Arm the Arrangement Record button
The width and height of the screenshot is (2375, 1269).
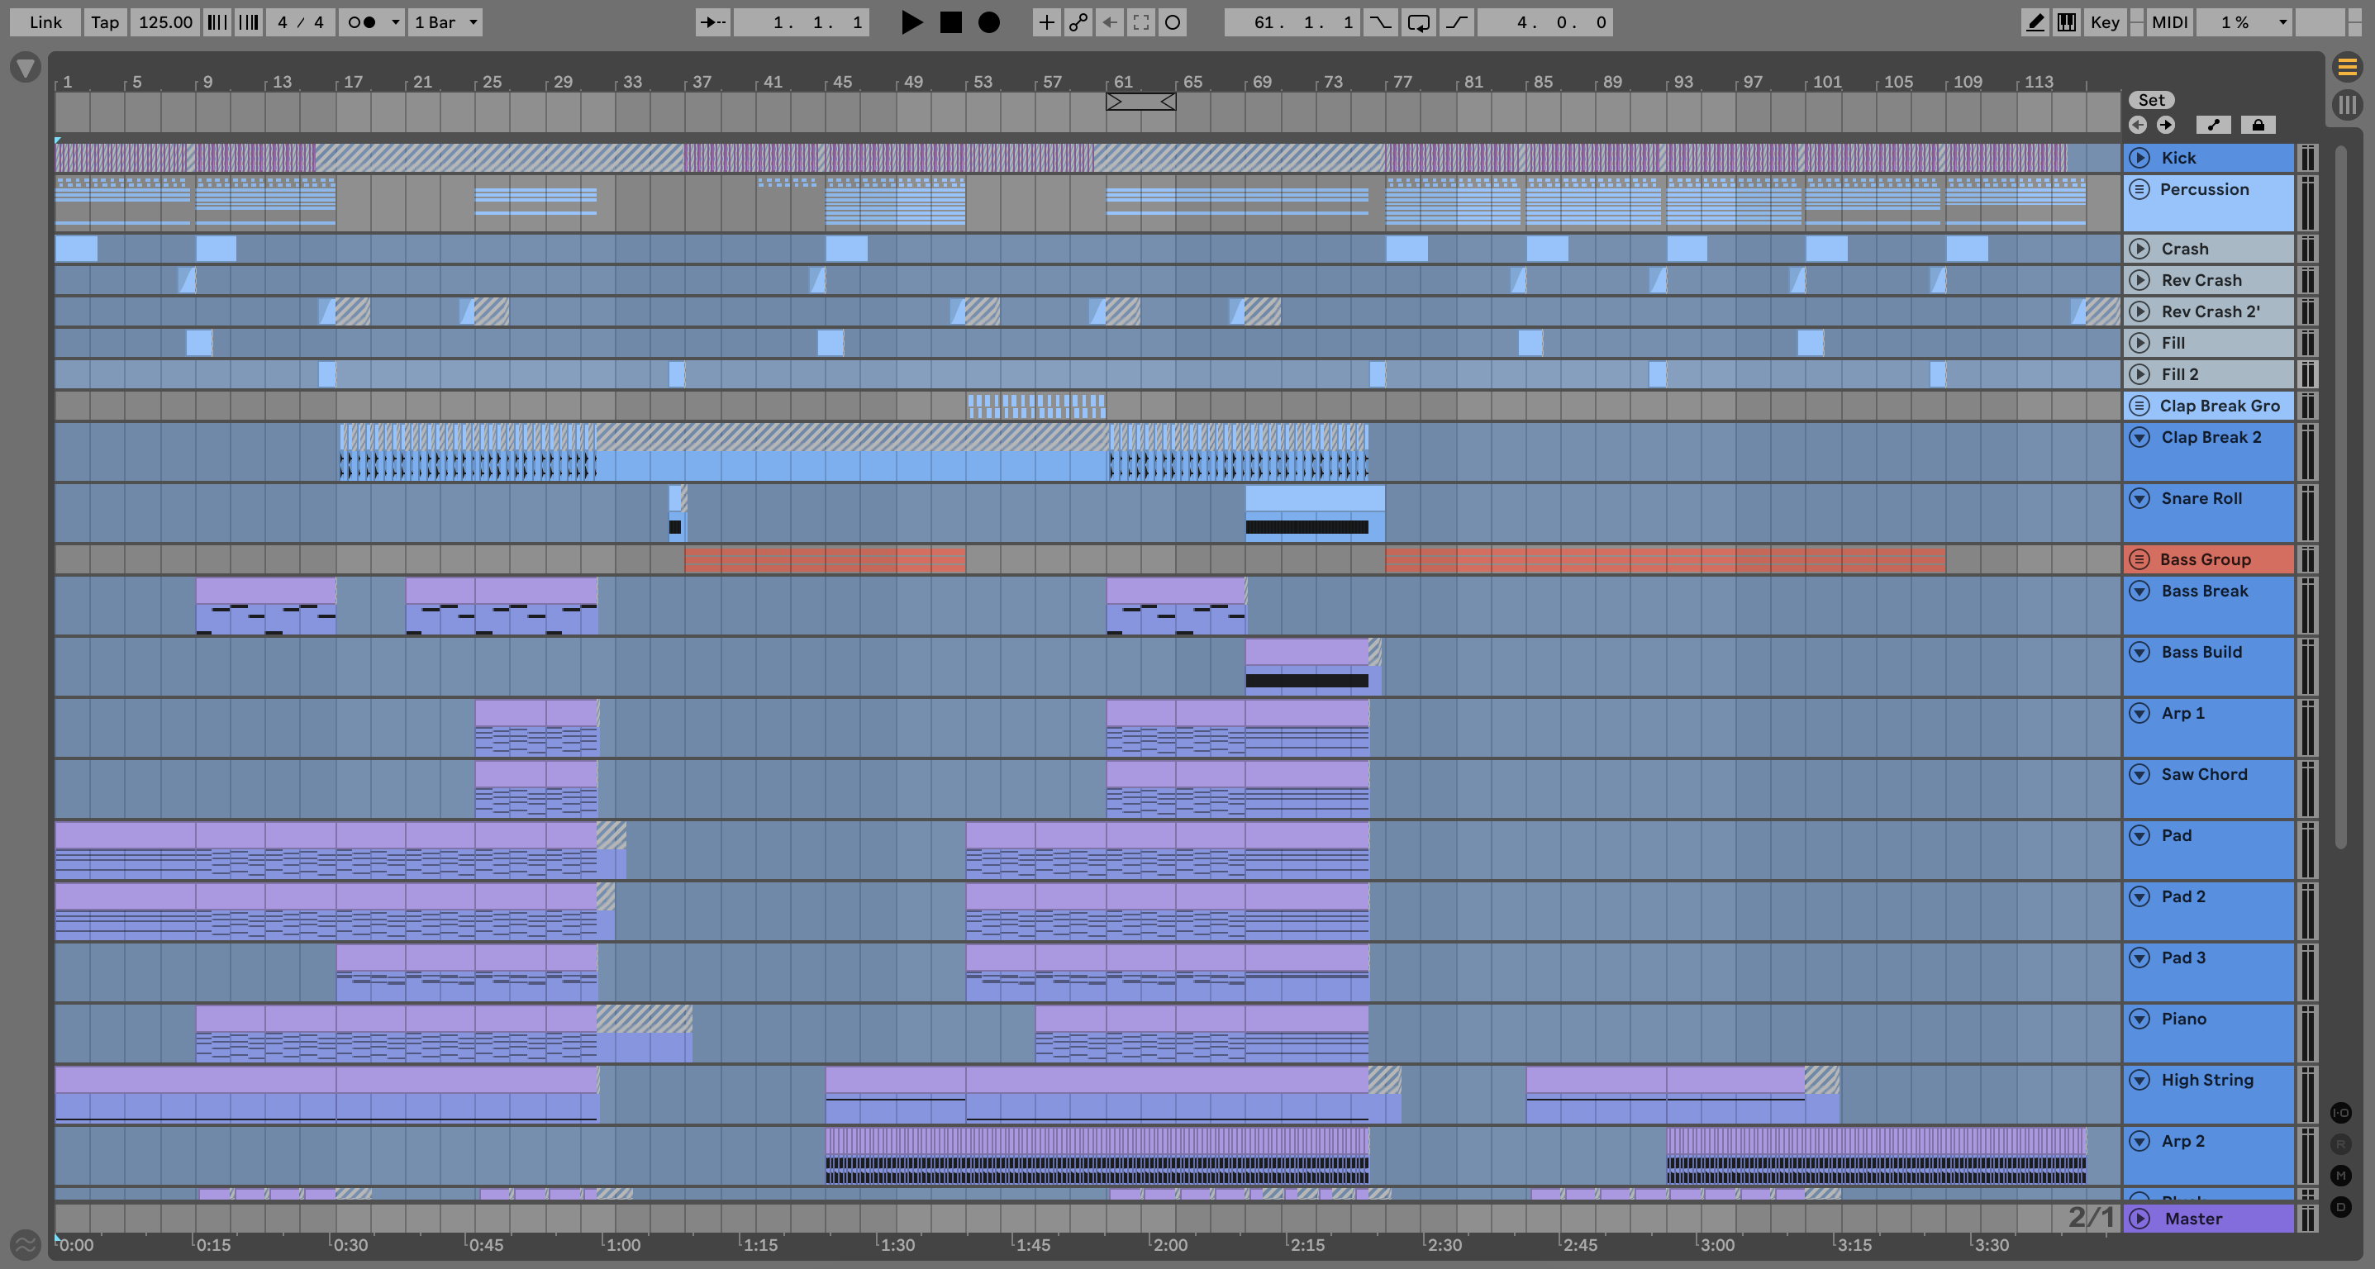tap(988, 22)
